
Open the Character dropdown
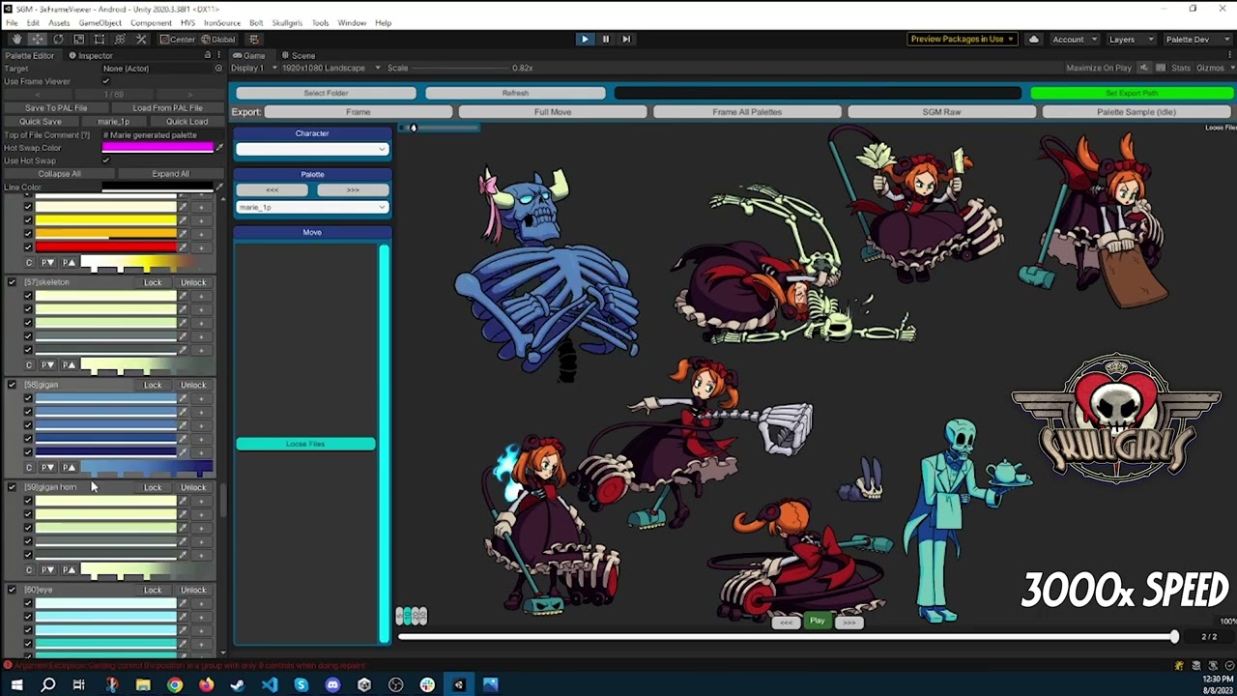[312, 149]
